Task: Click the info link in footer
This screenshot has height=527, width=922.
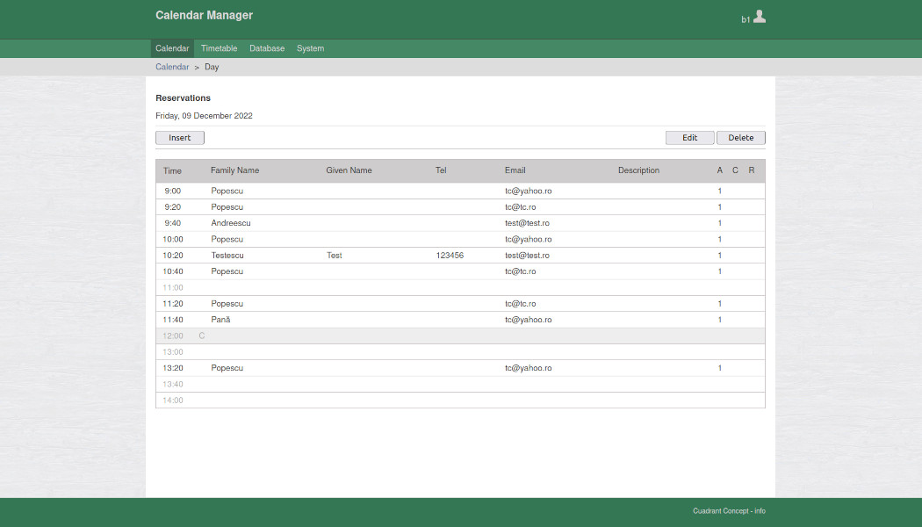Action: (x=760, y=511)
